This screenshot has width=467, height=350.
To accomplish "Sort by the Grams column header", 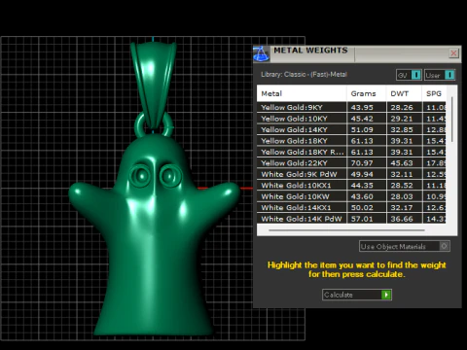I will [367, 93].
